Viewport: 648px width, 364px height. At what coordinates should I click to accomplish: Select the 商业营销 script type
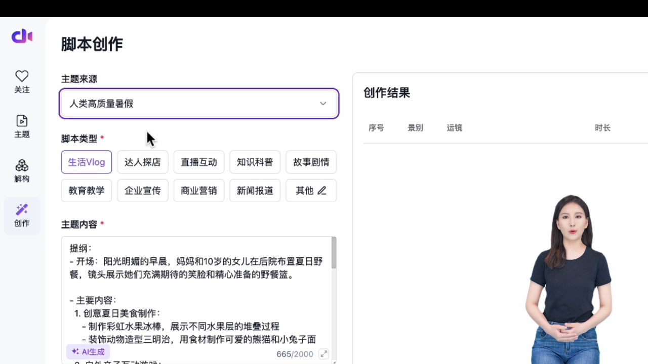[199, 191]
